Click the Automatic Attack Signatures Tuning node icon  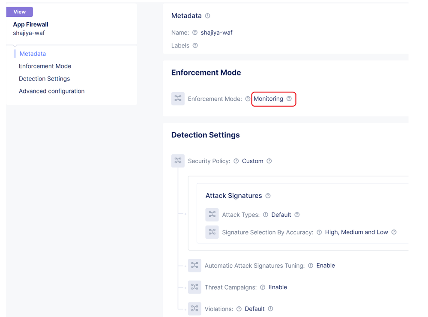pyautogui.click(x=195, y=266)
